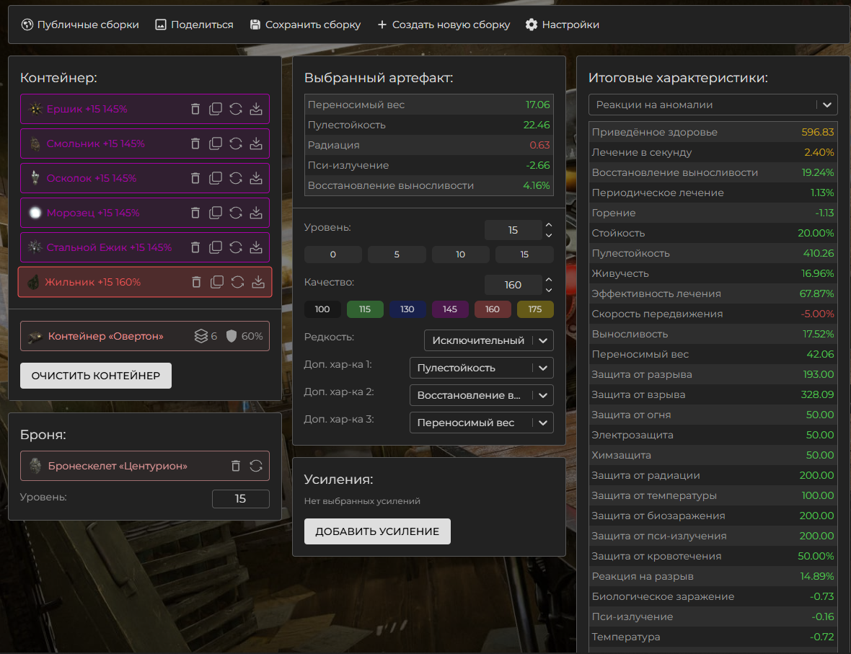Select the level preset 0
This screenshot has width=851, height=654.
[332, 255]
